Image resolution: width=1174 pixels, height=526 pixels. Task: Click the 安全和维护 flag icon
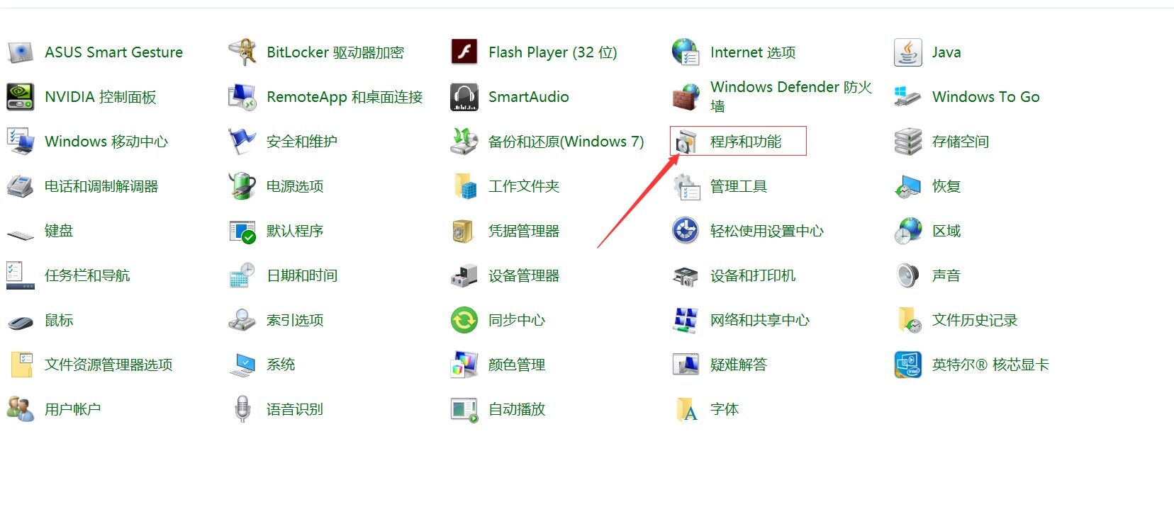point(242,142)
